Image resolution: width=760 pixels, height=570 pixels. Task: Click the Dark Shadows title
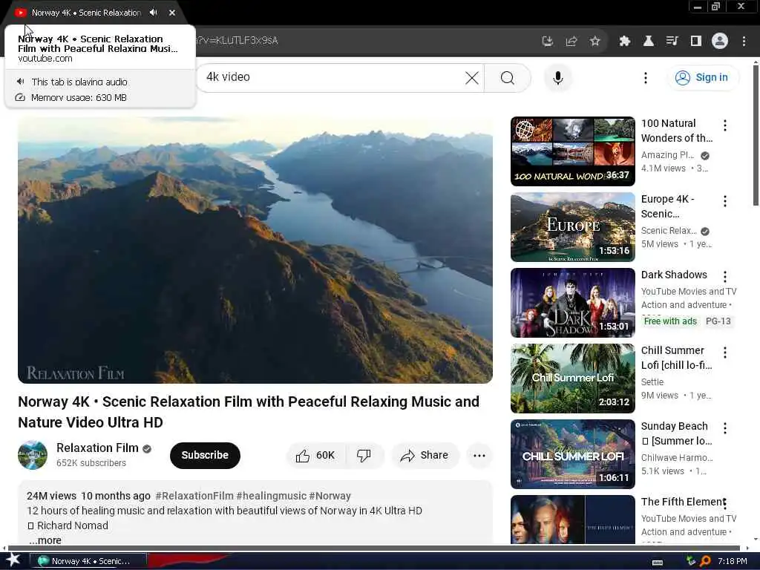point(674,275)
